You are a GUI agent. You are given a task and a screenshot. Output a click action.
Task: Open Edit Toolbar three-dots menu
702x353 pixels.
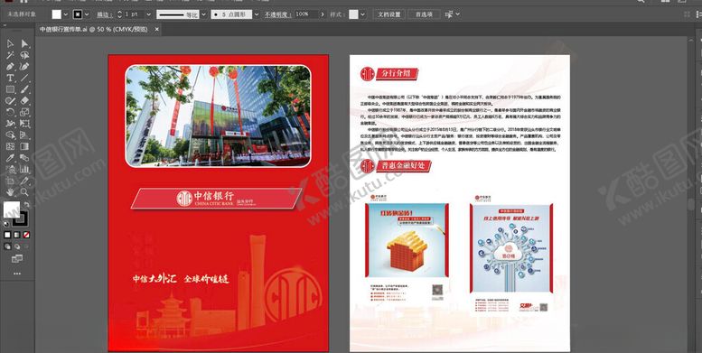(x=16, y=273)
